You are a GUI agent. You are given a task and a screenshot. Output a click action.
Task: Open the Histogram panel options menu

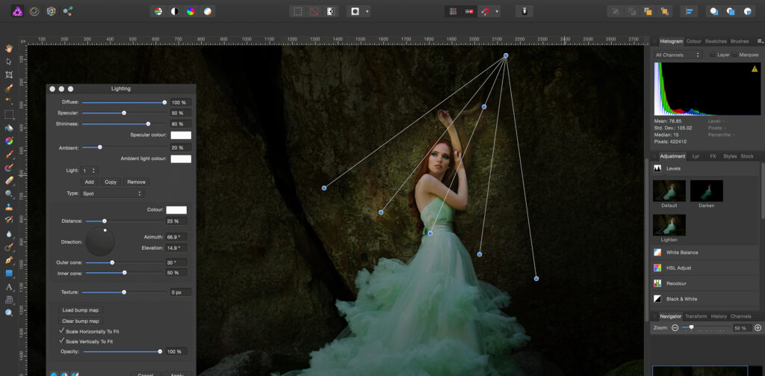click(759, 41)
